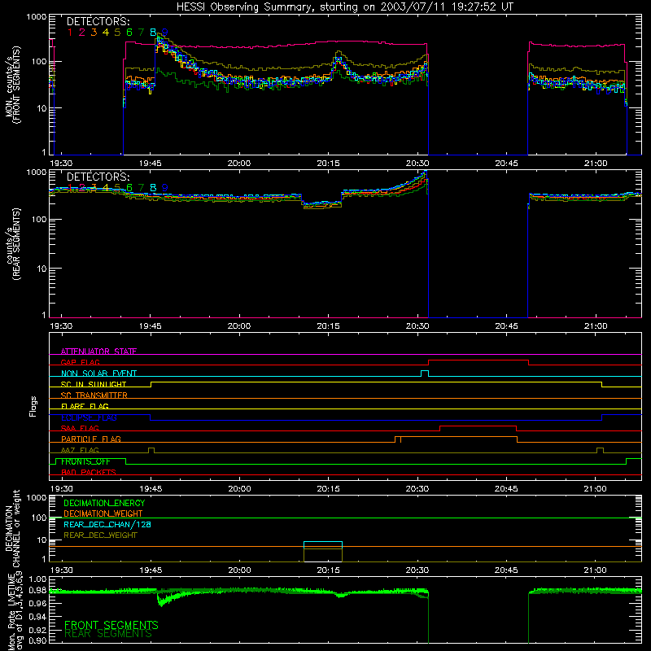Click 10 y-axis tick of decimation panel
Viewport: 651px width, 651px height.
point(42,540)
